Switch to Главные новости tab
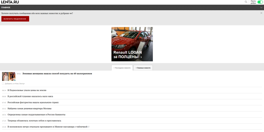The image size is (264, 132). pyautogui.click(x=143, y=68)
